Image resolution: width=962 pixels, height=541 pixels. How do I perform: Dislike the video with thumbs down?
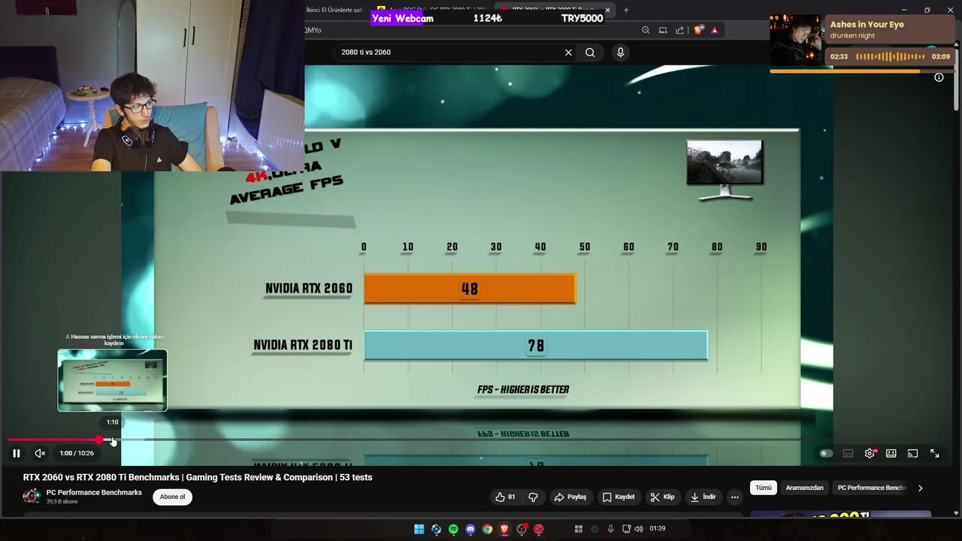coord(534,497)
